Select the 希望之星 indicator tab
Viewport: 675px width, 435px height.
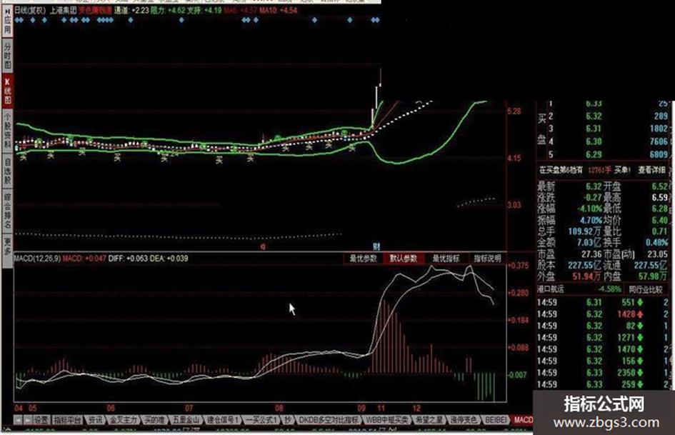click(429, 419)
